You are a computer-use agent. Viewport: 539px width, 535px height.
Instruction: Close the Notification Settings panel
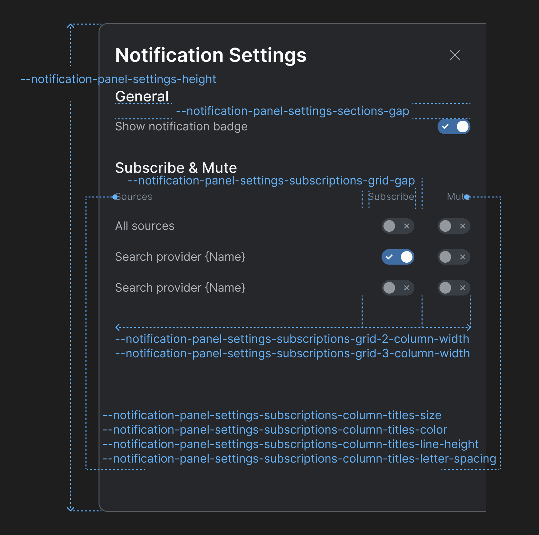tap(455, 55)
